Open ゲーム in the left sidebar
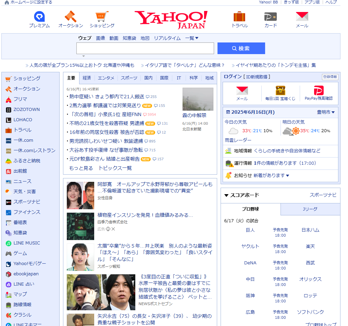Viewport: 348px width, 326px height. pos(20,253)
